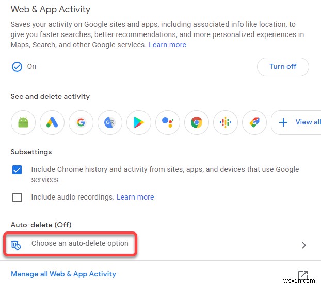321x286 pixels.
Task: Uncheck Include Chrome history and activity checkbox
Action: [17, 170]
